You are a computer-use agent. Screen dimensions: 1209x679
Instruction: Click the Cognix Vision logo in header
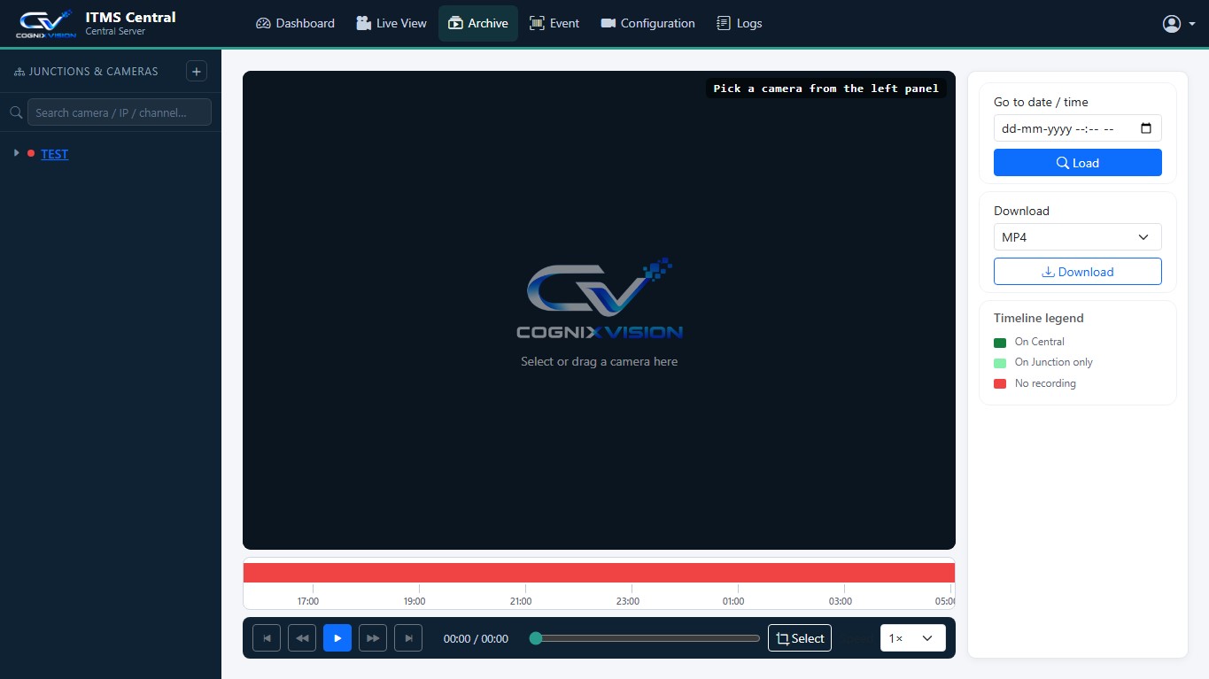pos(46,24)
